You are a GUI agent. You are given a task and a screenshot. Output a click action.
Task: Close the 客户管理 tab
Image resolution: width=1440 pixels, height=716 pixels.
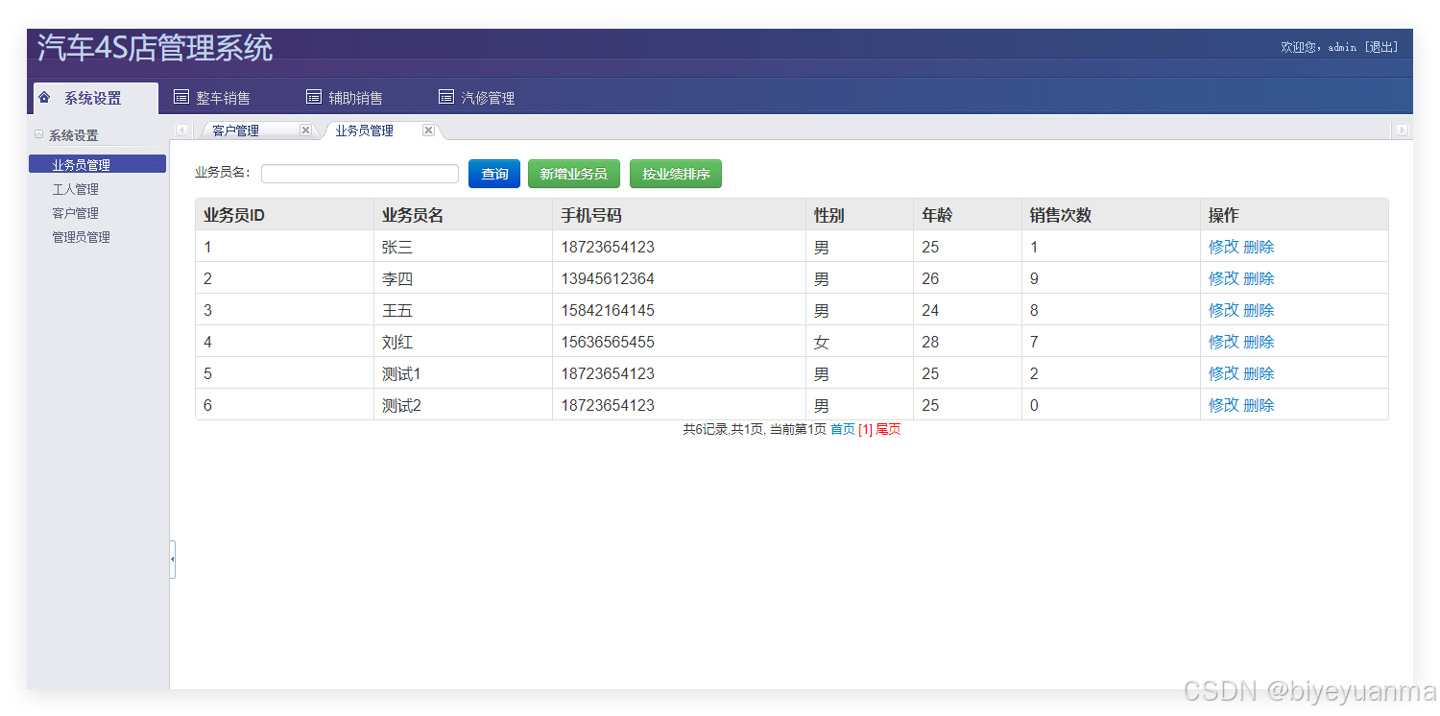click(x=305, y=130)
